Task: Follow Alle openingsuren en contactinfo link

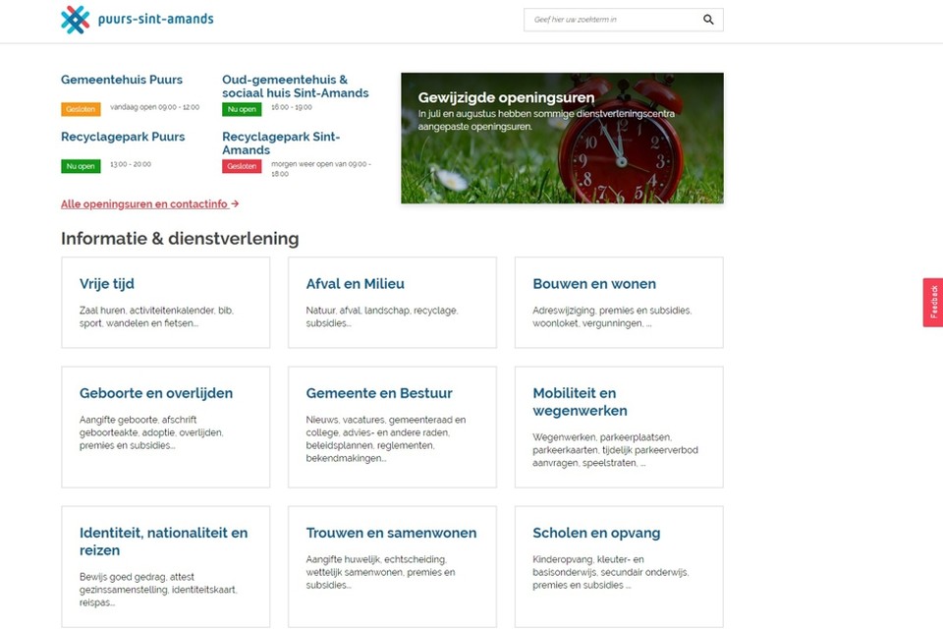Action: tap(149, 204)
